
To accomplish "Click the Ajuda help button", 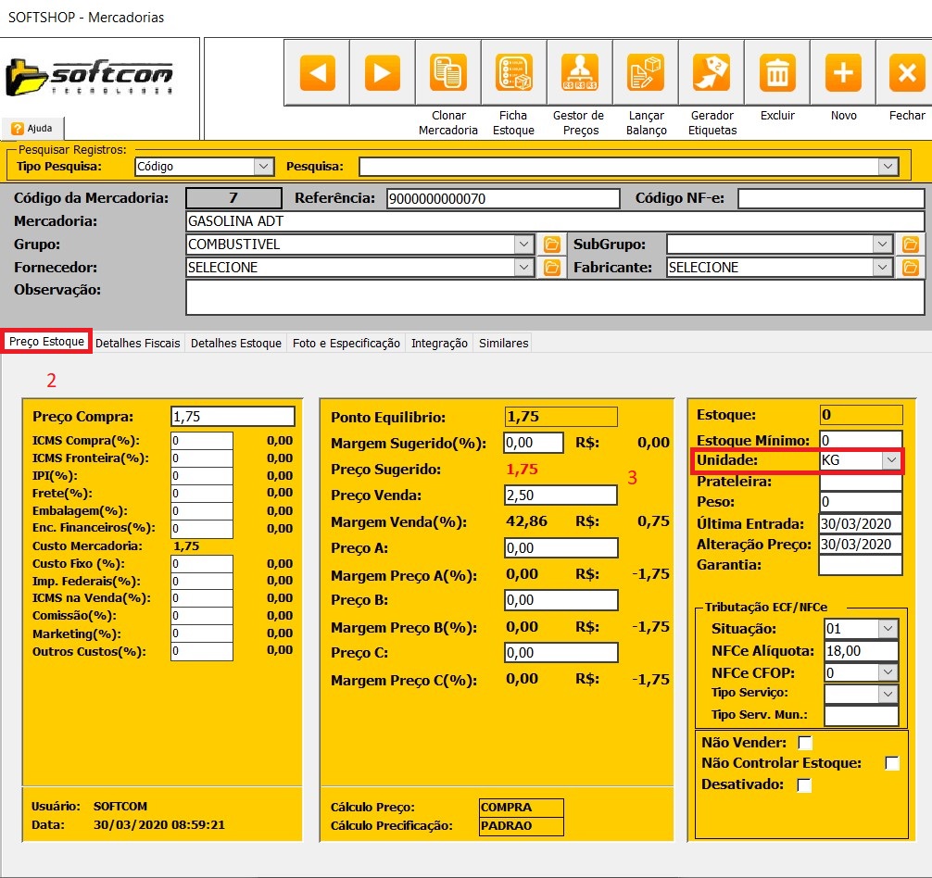I will [32, 129].
